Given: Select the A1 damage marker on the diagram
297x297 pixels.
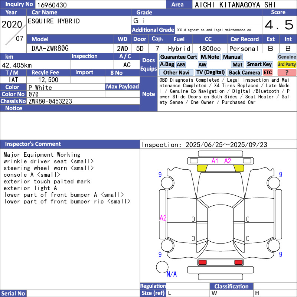Looking at the screenshot, I should click(x=215, y=161).
